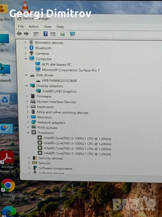Expand the Bluetooth chevron

click(26, 48)
